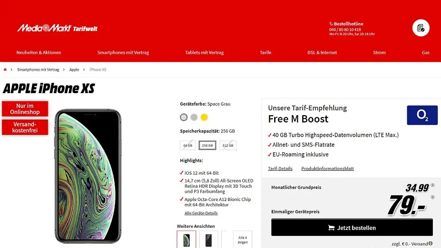Open Smartphones mit Vertrag menu
Image resolution: width=441 pixels, height=248 pixels.
[x=123, y=53]
